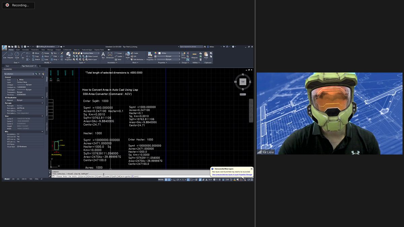Add a new drawing tab with plus
This screenshot has width=404, height=227.
[40, 66]
